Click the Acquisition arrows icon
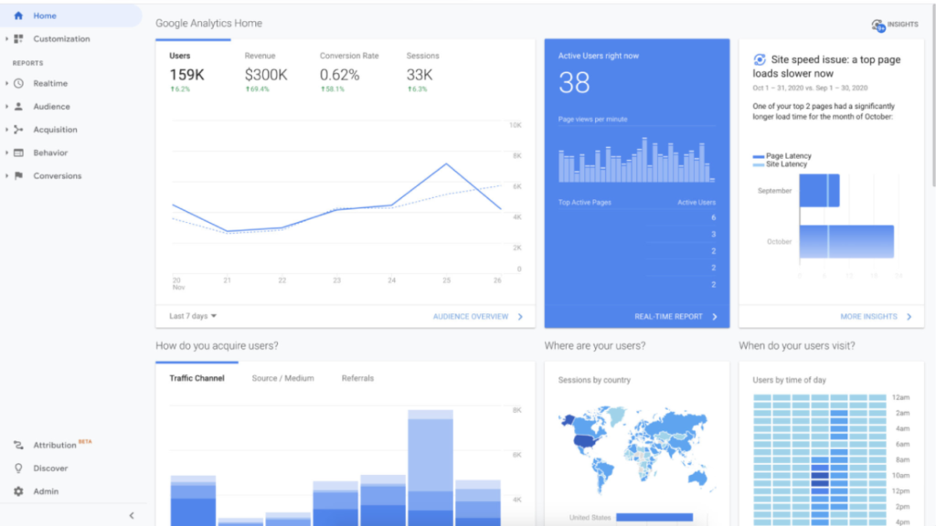 coord(18,130)
